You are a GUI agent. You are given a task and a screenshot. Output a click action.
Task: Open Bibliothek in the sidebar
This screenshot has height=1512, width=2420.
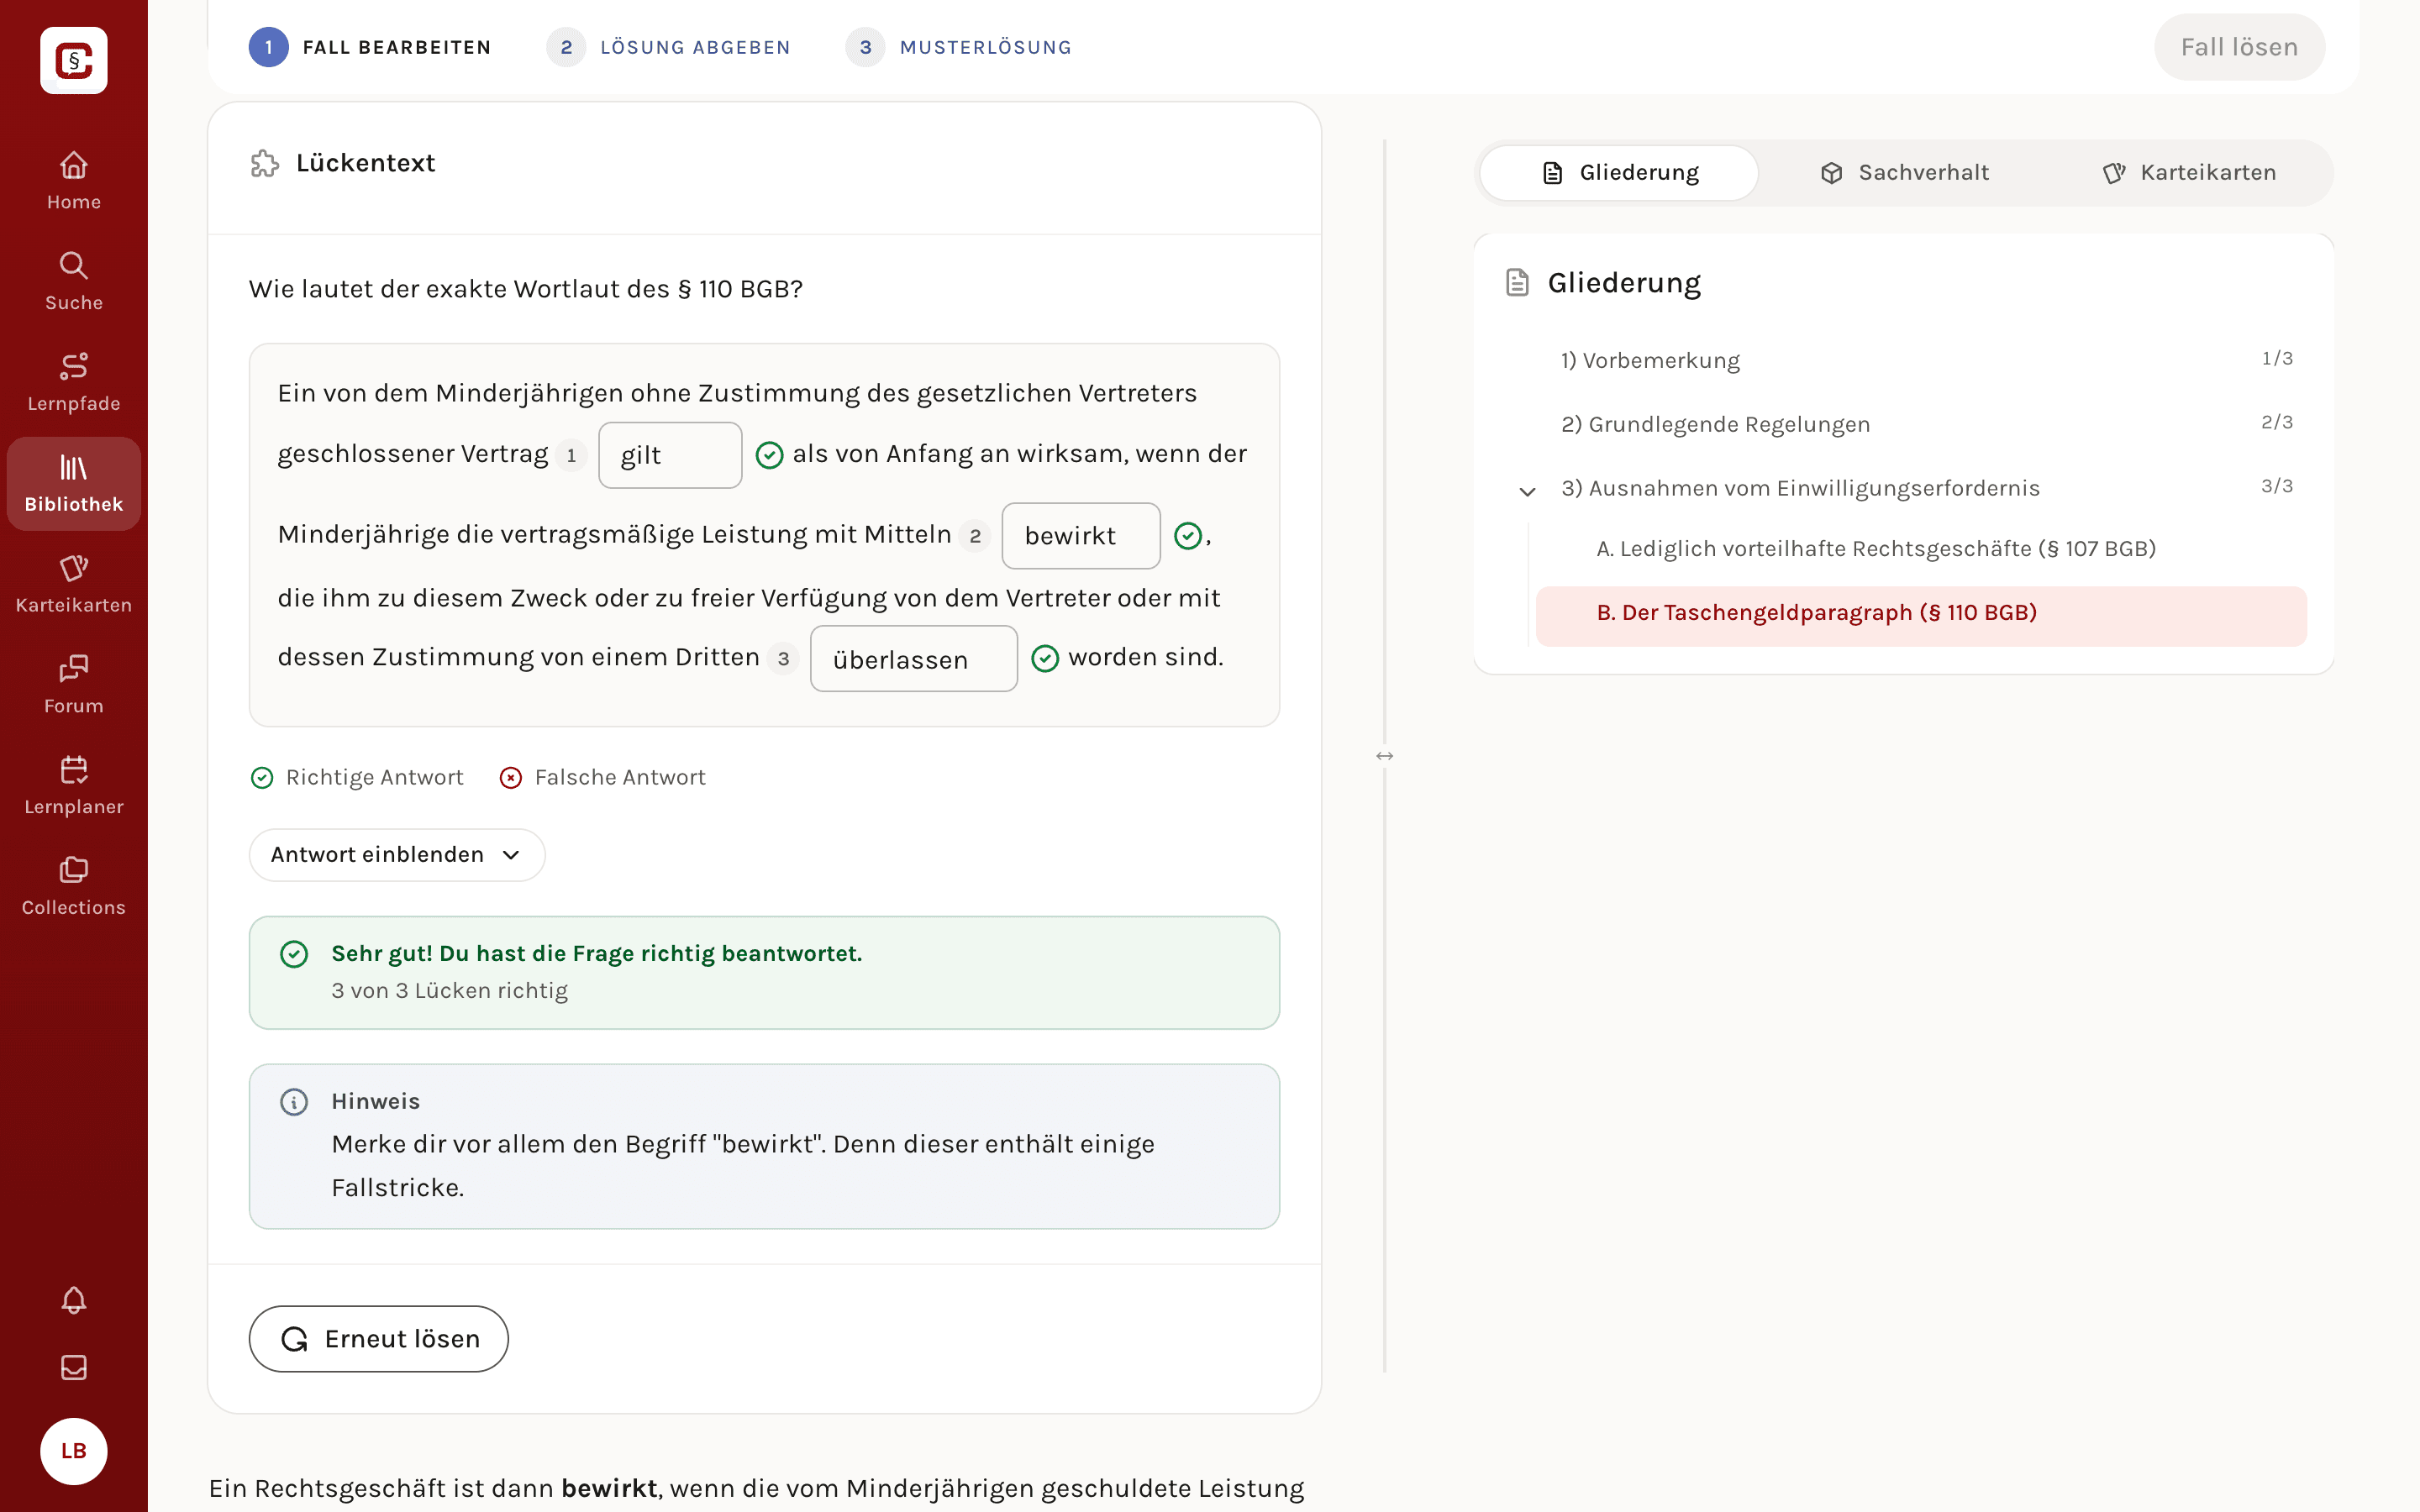(x=74, y=484)
